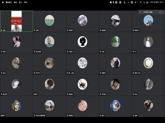Select the great wave painting avatar
The width and height of the screenshot is (165, 123).
coord(82,63)
